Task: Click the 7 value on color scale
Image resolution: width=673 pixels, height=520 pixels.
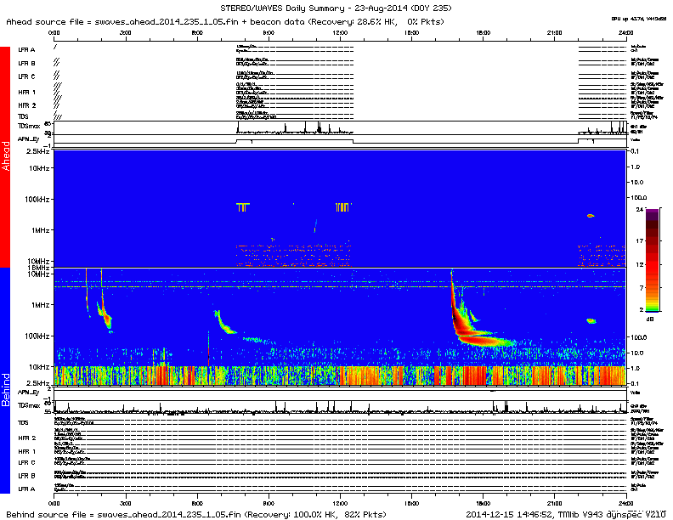Action: (642, 287)
